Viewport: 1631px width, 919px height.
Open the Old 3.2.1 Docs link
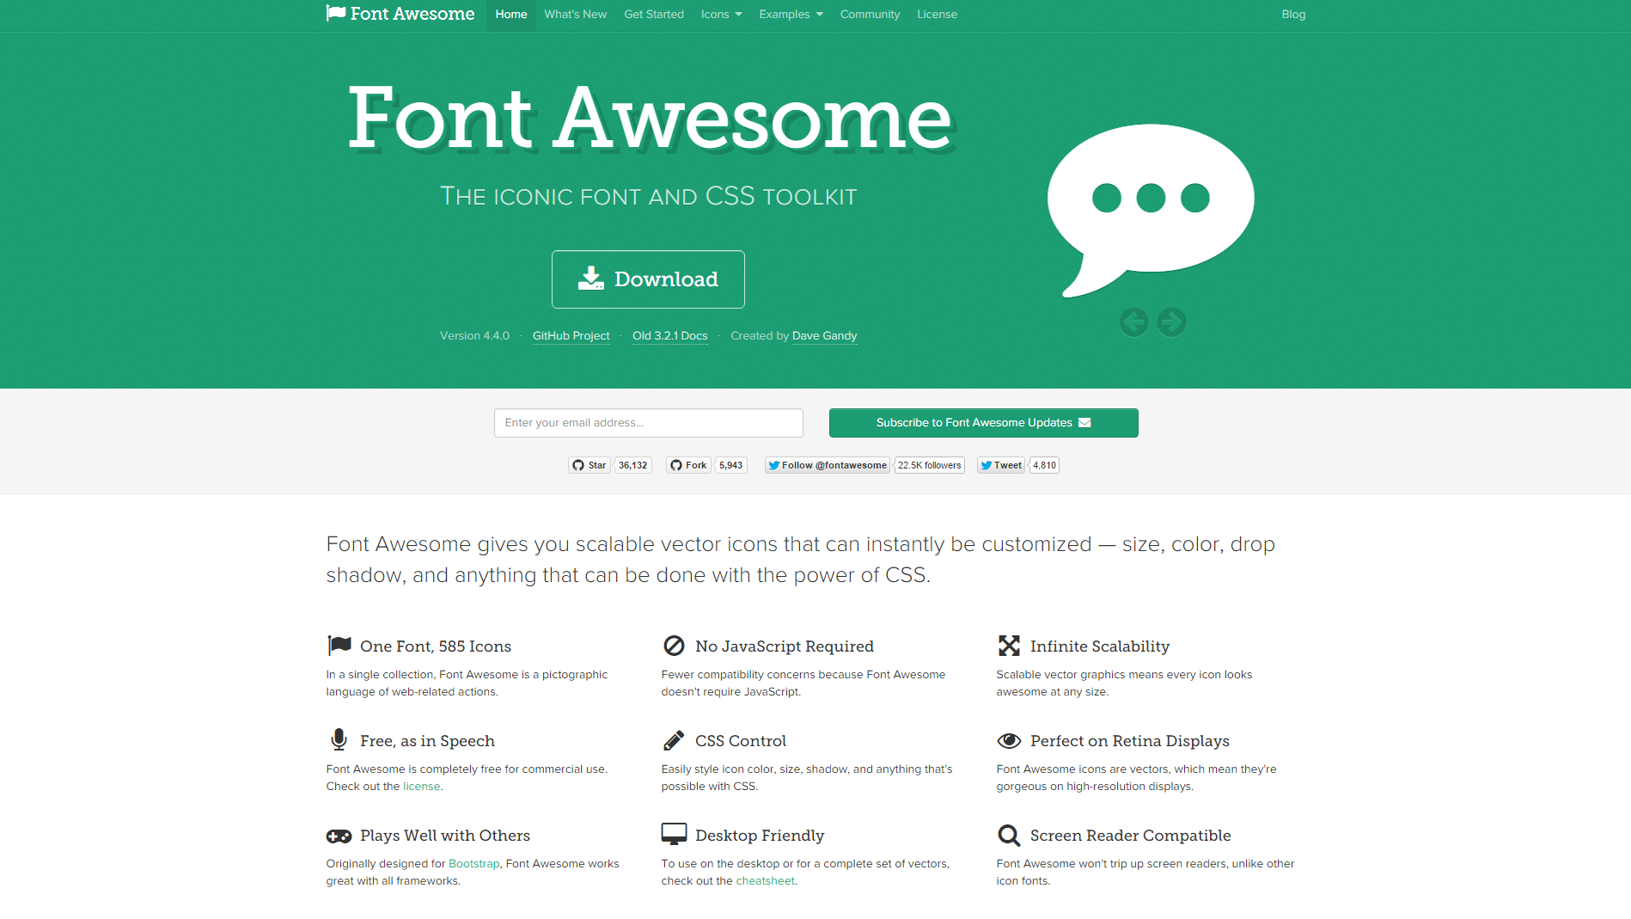670,336
